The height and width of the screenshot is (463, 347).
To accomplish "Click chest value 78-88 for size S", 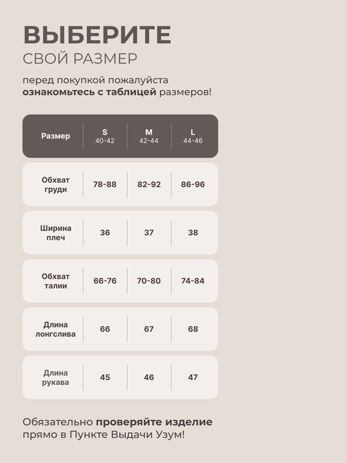I will [x=105, y=185].
